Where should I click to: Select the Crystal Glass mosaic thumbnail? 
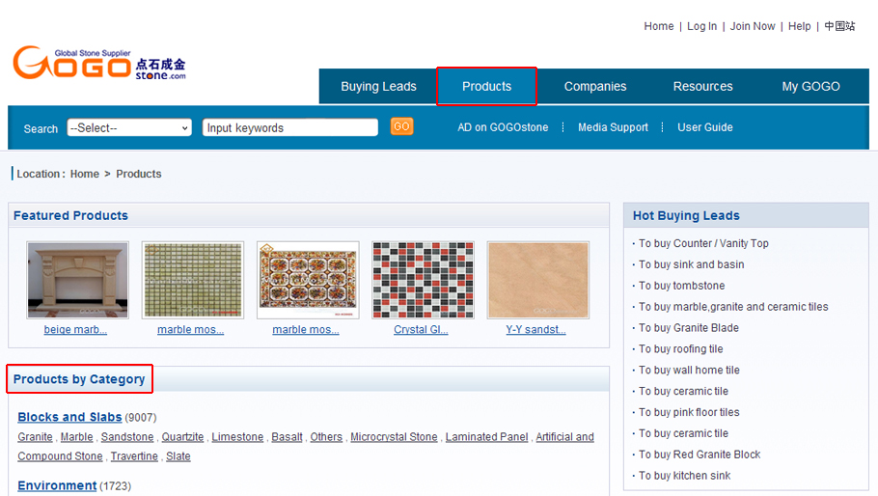pos(422,280)
